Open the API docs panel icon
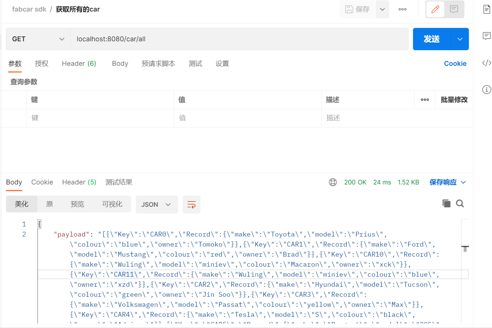This screenshot has height=328, width=492. coord(487,9)
